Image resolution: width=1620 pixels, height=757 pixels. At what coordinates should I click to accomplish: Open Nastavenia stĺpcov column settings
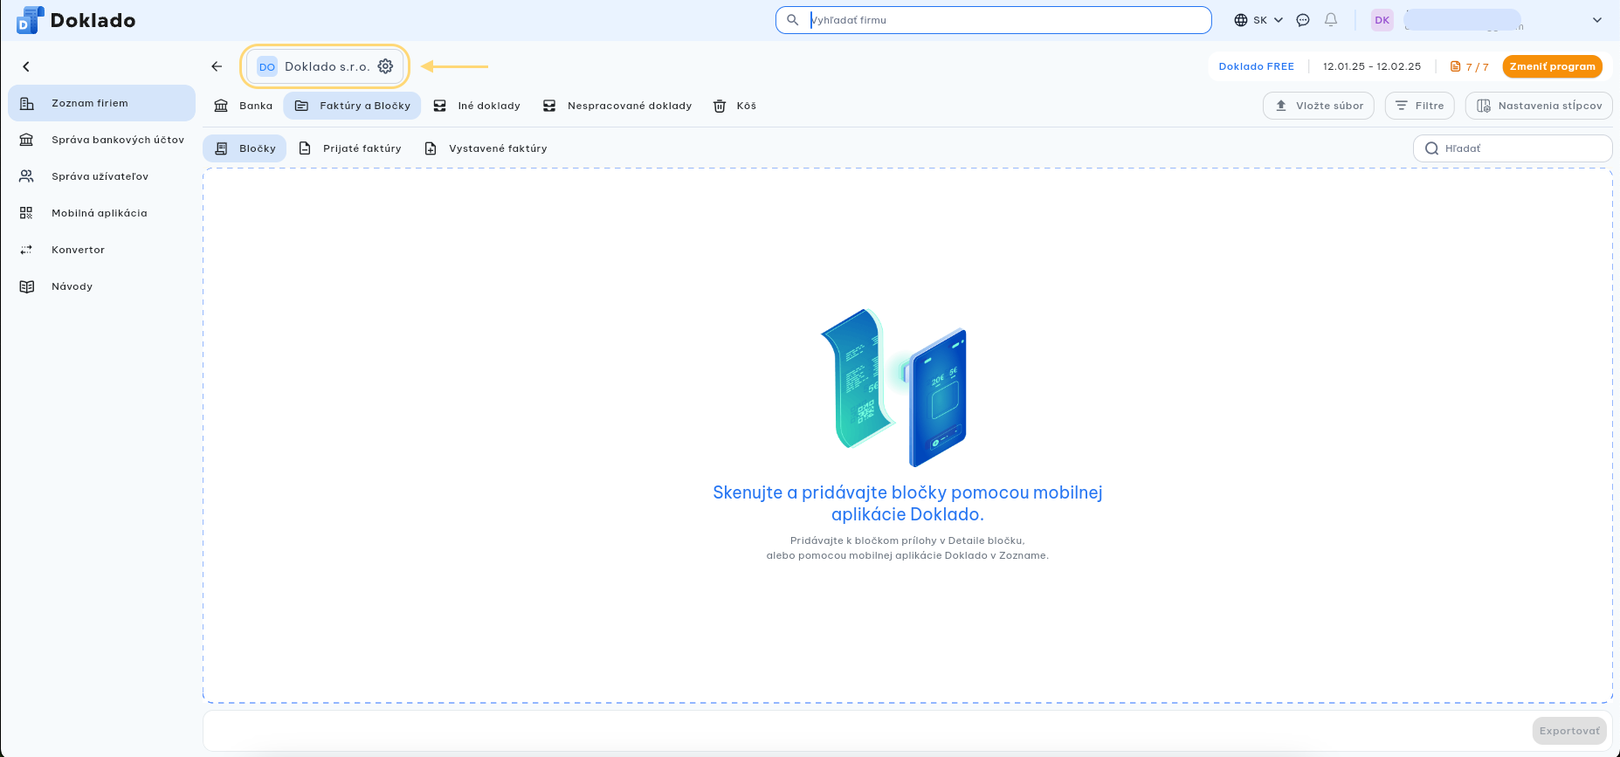click(1539, 106)
